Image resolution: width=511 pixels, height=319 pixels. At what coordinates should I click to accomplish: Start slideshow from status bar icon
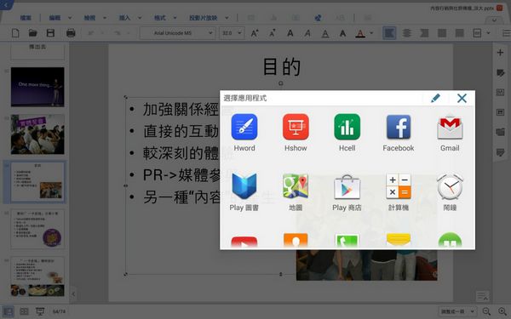coord(40,311)
